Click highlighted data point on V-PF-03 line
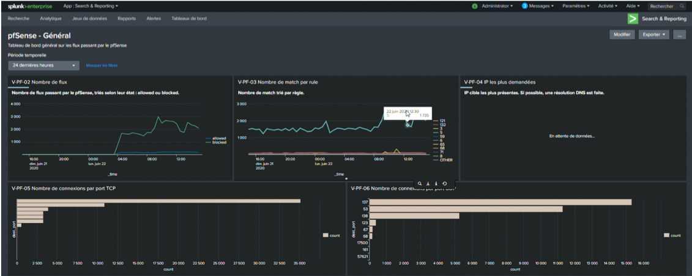Viewport: 692px width, 276px height. pos(407,125)
